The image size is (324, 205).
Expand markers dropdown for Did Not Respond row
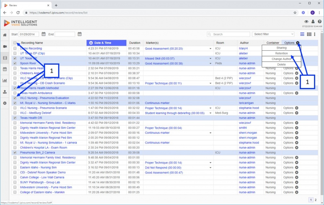point(210,168)
